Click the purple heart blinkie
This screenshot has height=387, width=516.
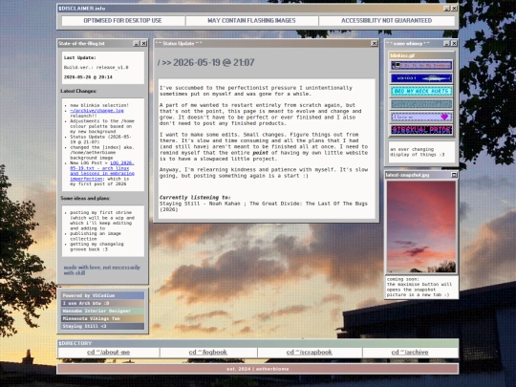421,117
